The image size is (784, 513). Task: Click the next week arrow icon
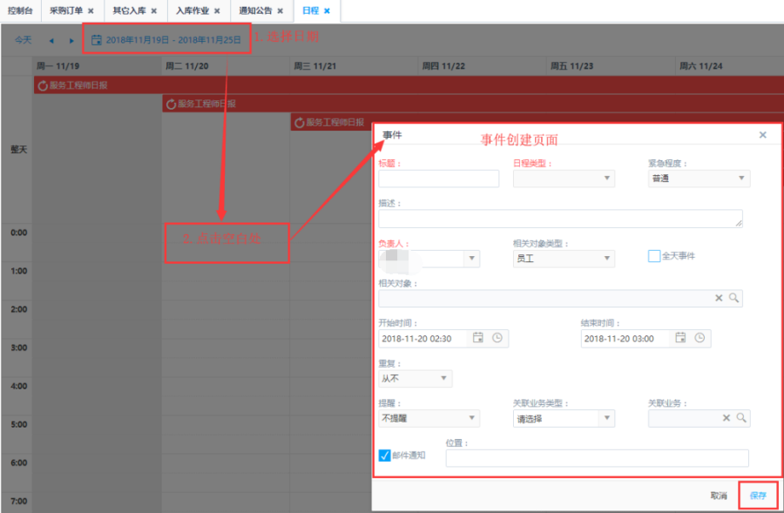tap(71, 40)
